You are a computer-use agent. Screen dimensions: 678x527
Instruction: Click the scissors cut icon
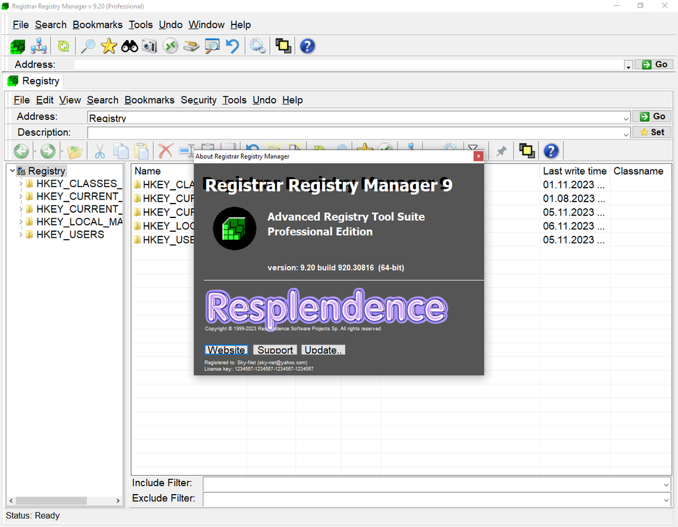click(x=100, y=151)
